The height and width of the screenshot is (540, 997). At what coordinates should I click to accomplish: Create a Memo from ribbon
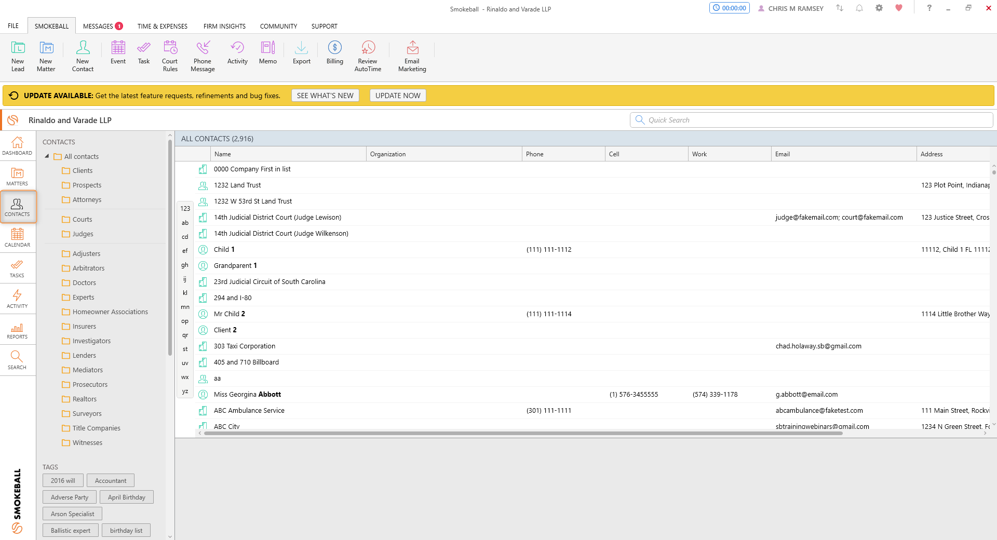tap(268, 52)
